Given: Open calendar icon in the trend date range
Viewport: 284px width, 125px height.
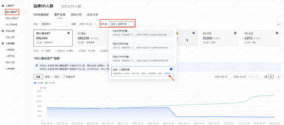Looking at the screenshot, I should point(257,77).
